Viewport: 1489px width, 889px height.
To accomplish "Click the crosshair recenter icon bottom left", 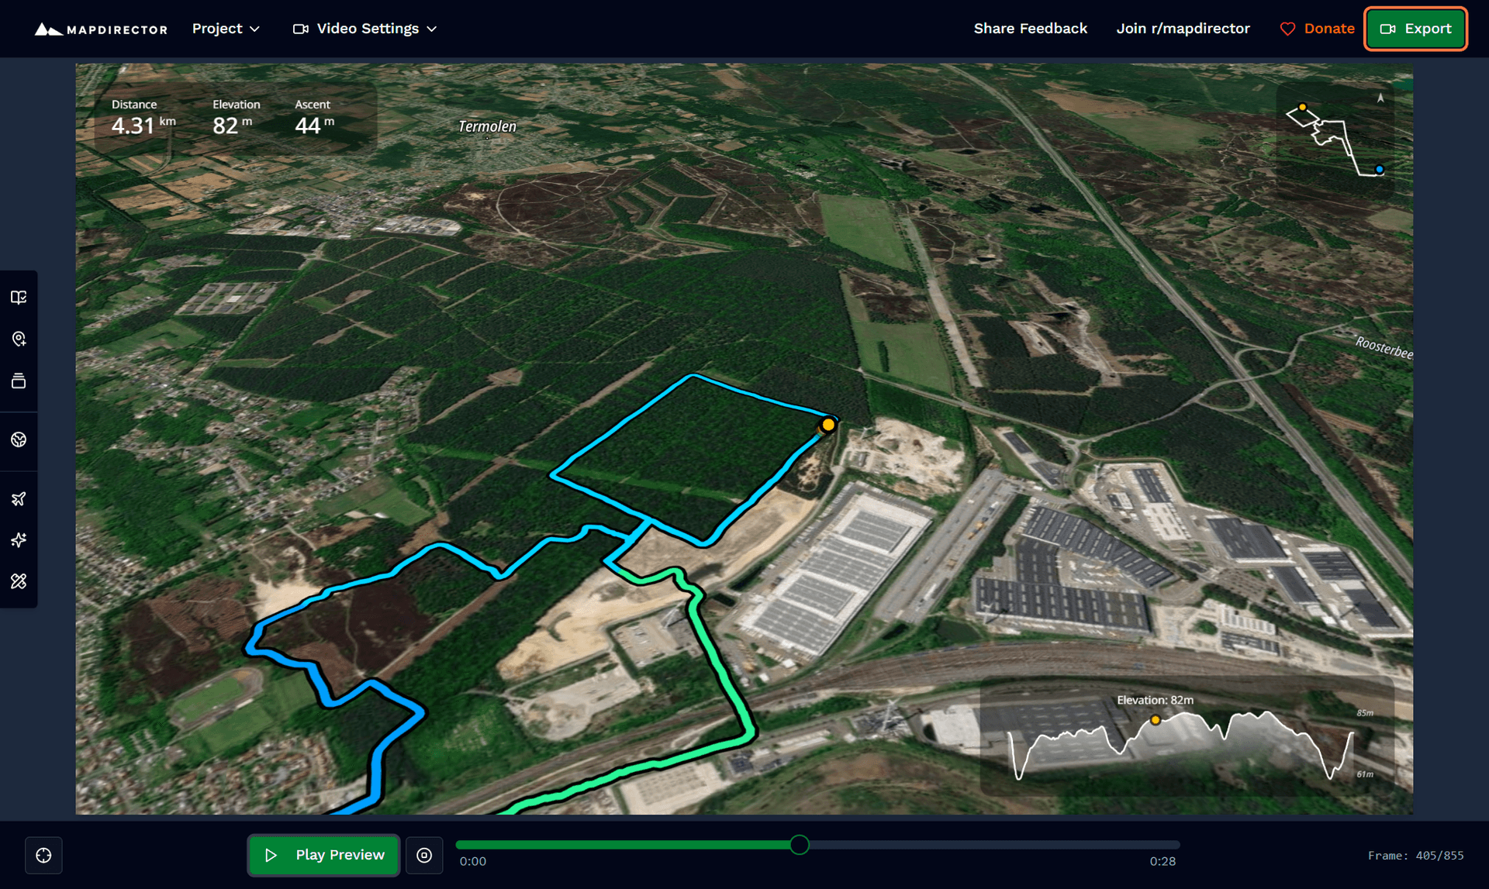I will [43, 855].
